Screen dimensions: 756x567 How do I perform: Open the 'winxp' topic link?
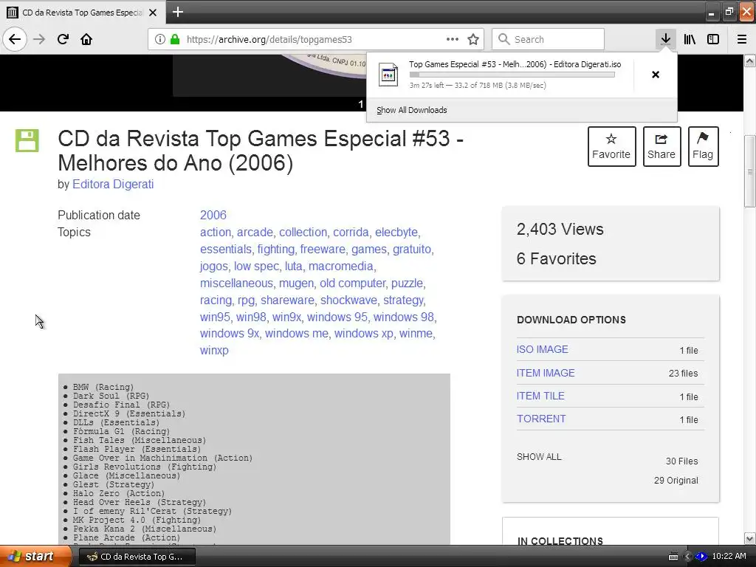click(x=214, y=351)
